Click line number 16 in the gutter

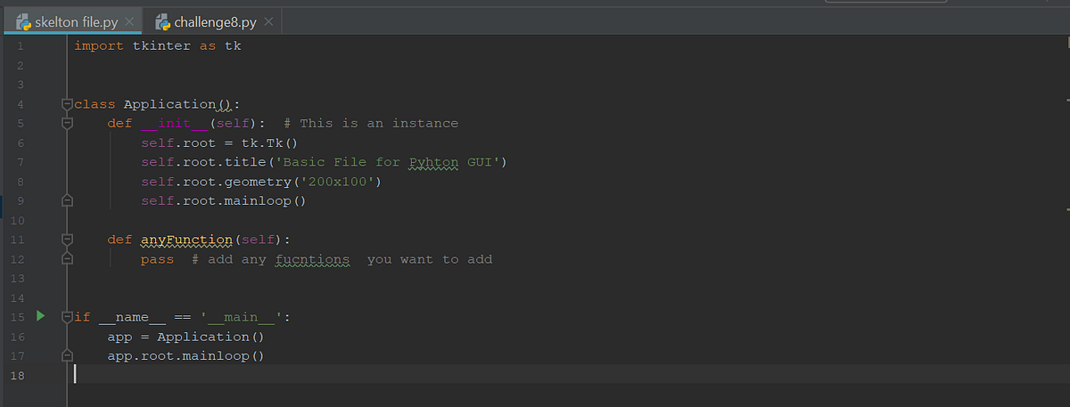pyautogui.click(x=18, y=337)
